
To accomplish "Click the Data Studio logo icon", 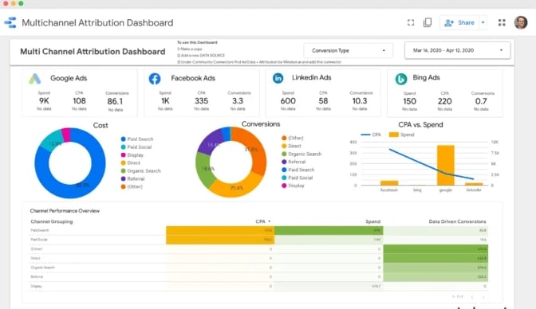I will click(x=10, y=22).
